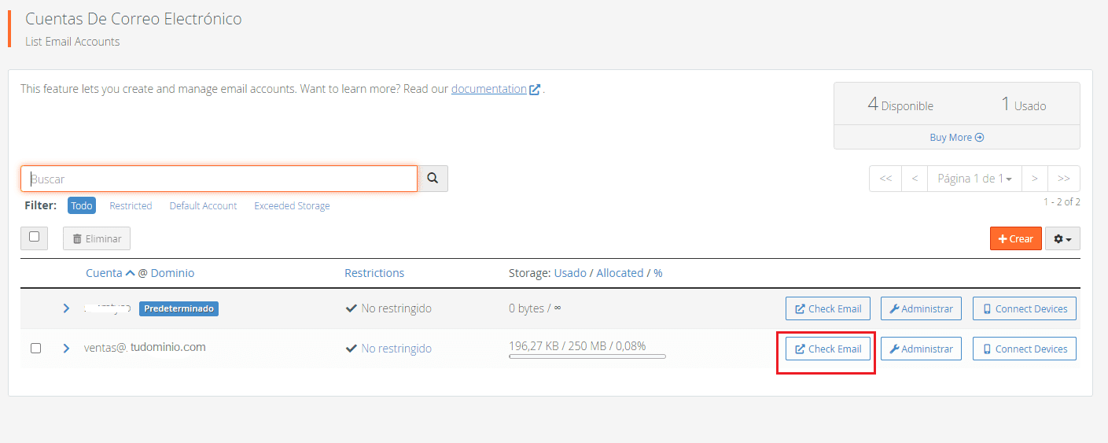
Task: Click the orange Crear button
Action: [x=1016, y=238]
